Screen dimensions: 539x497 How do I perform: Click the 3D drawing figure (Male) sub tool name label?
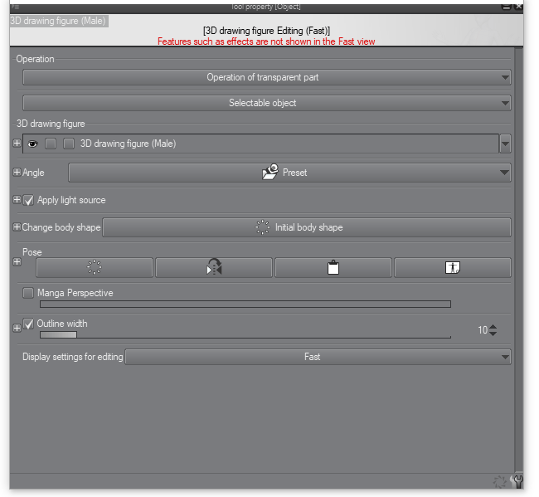[59, 21]
